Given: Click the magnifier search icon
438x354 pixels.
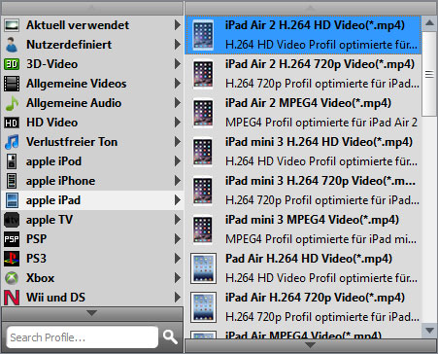Looking at the screenshot, I should (170, 337).
